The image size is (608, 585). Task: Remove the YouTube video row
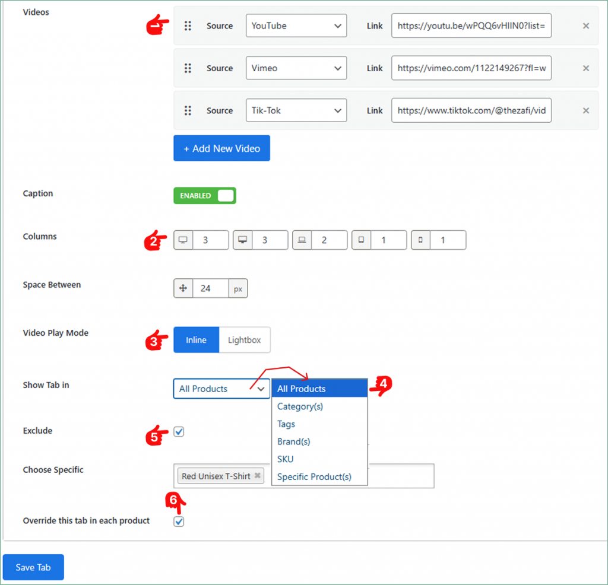click(x=585, y=26)
